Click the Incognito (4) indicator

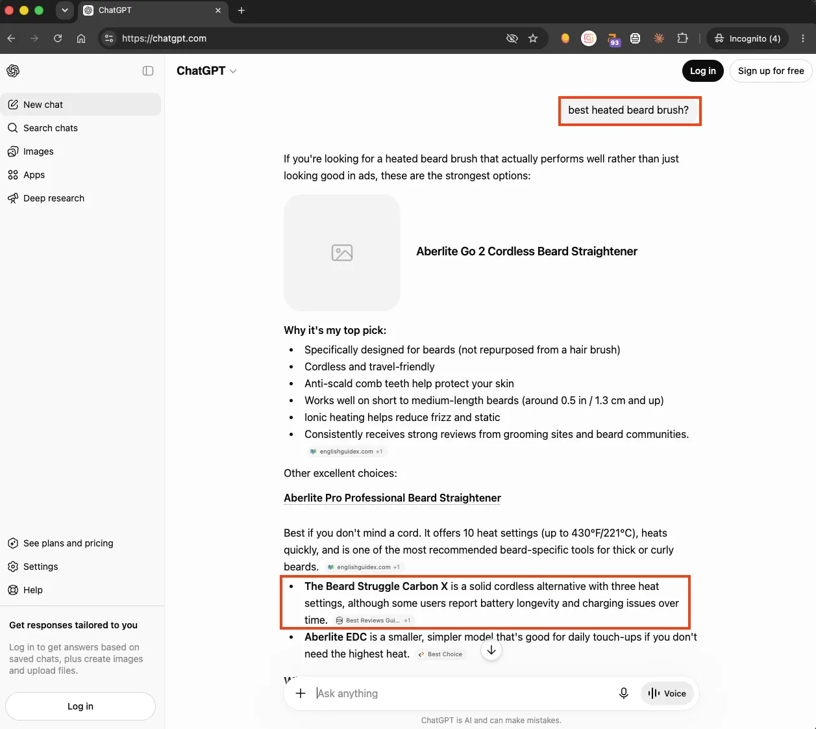(747, 38)
